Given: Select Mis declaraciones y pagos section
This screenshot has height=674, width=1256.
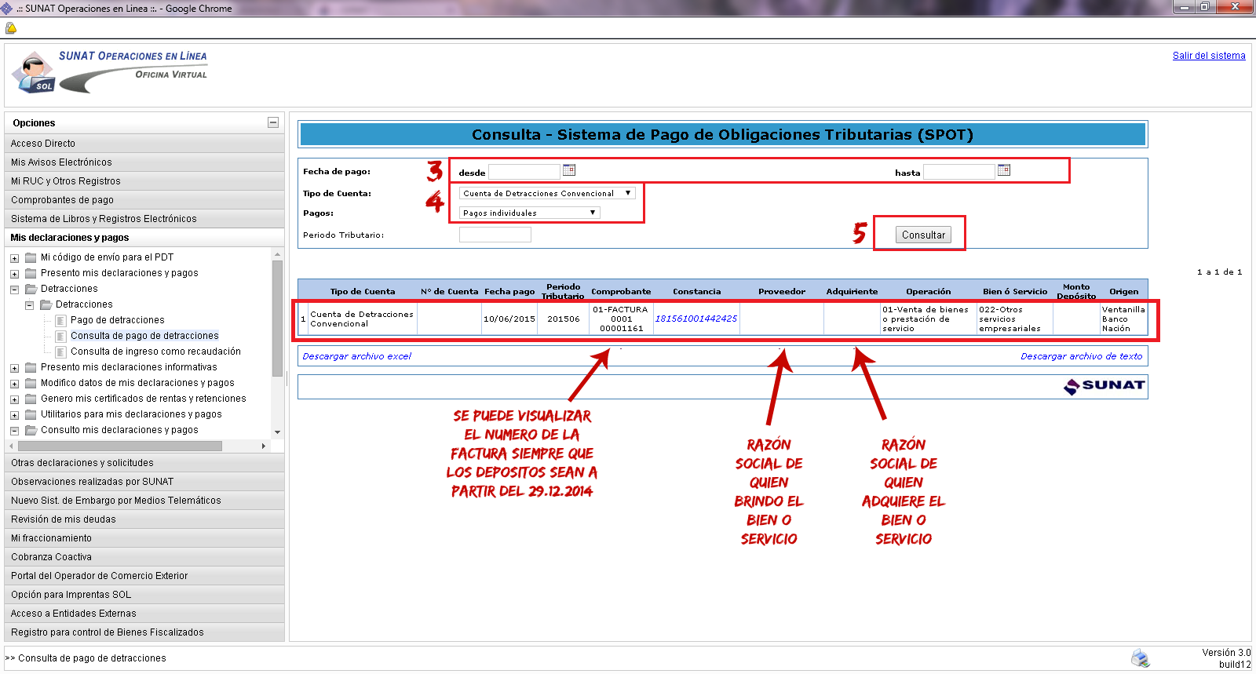Looking at the screenshot, I should pos(144,238).
